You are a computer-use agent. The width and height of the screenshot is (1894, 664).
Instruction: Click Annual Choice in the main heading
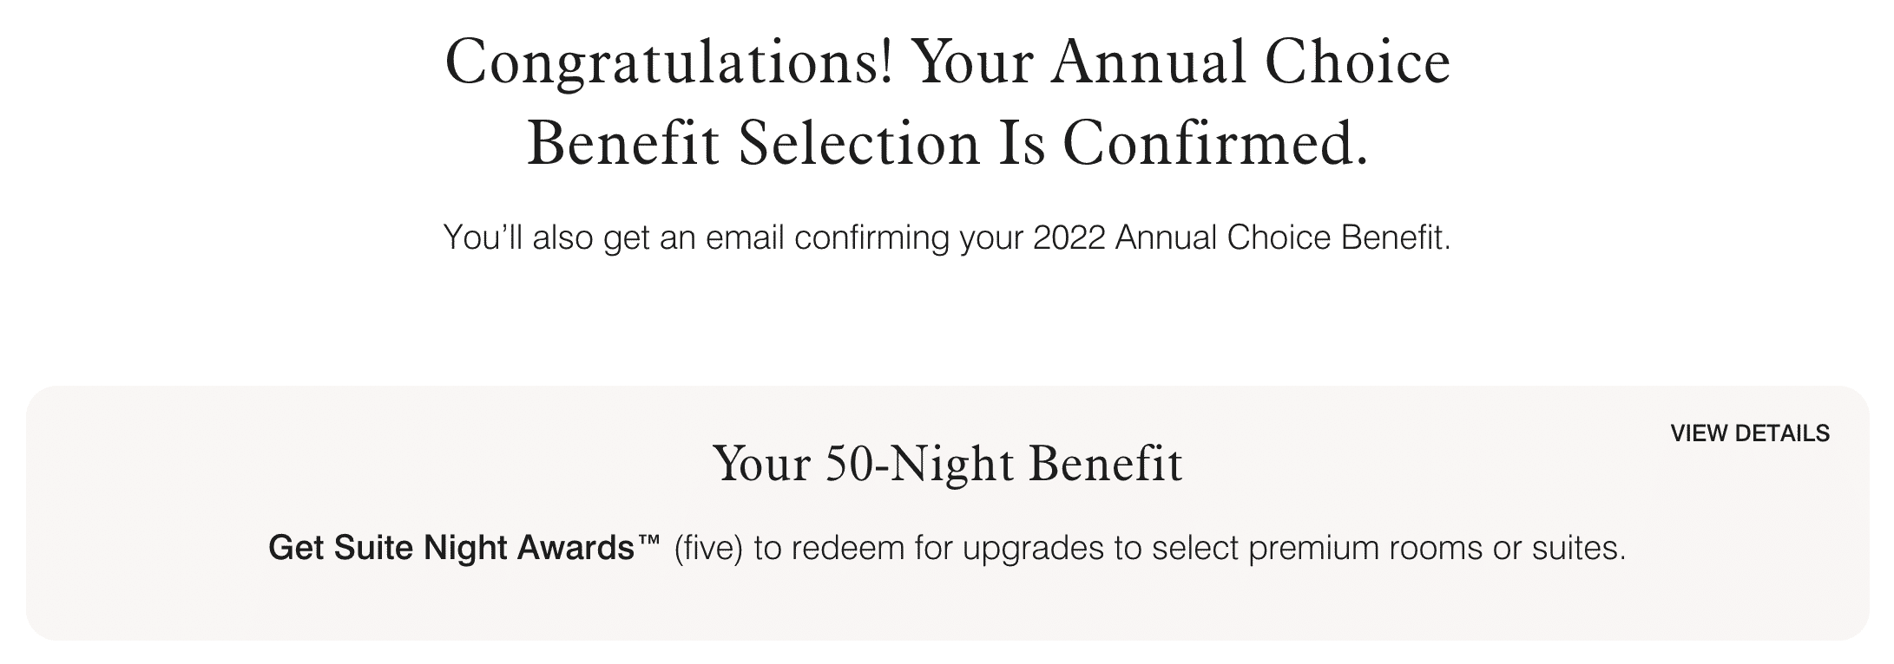click(x=1250, y=62)
